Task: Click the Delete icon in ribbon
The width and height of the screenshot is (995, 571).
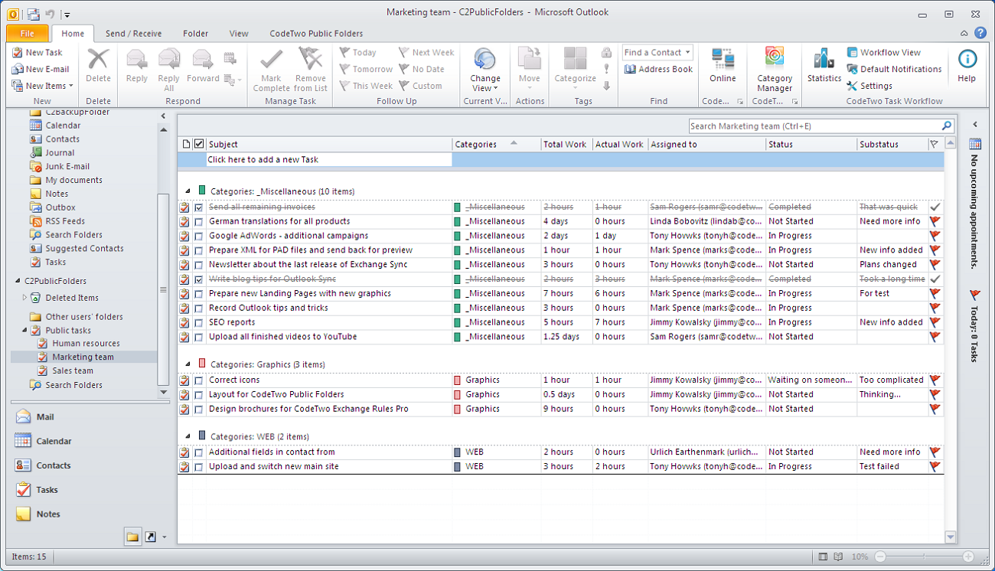Action: [x=98, y=64]
